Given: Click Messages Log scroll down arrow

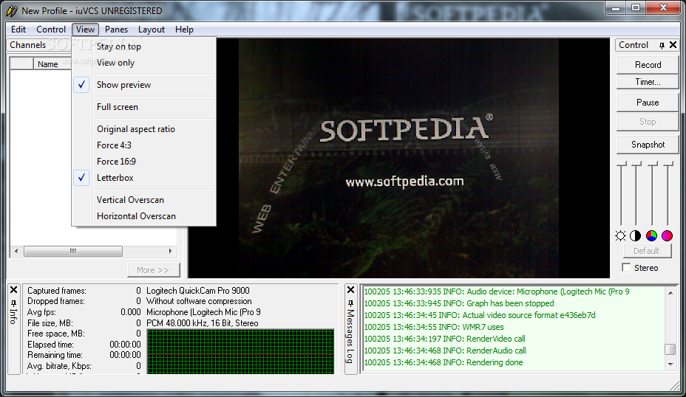Looking at the screenshot, I should click(670, 365).
